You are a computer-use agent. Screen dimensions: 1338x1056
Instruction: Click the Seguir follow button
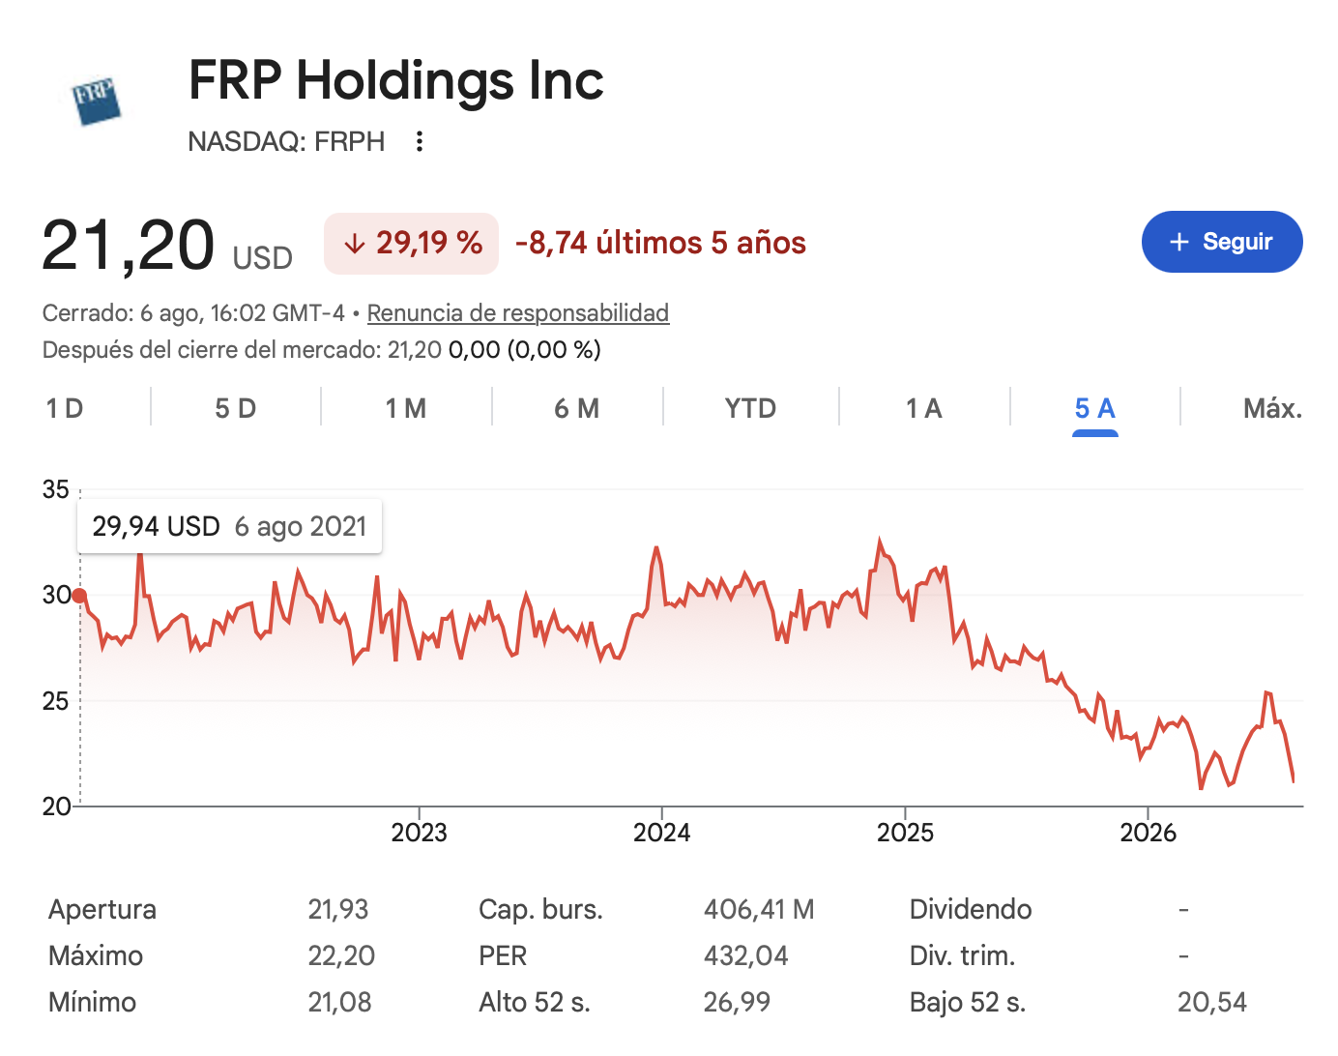pyautogui.click(x=1222, y=242)
